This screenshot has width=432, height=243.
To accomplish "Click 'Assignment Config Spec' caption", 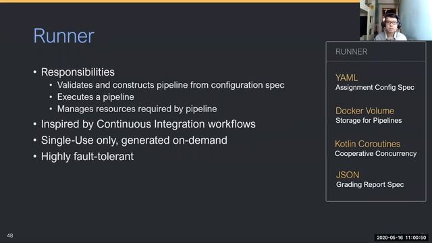I will [x=375, y=87].
